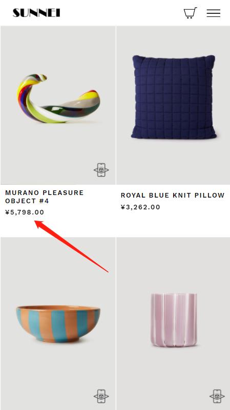Launch AR view for the pink glass

[217, 397]
